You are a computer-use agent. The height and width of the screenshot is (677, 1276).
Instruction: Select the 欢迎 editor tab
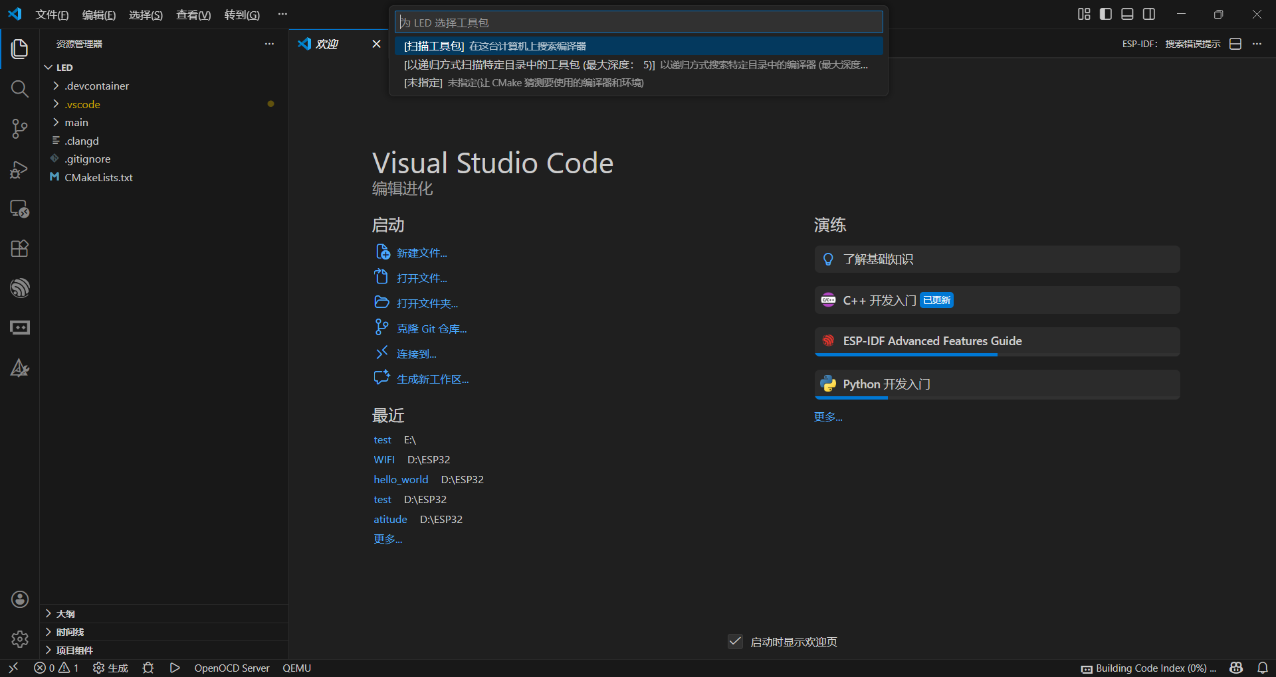tap(339, 44)
